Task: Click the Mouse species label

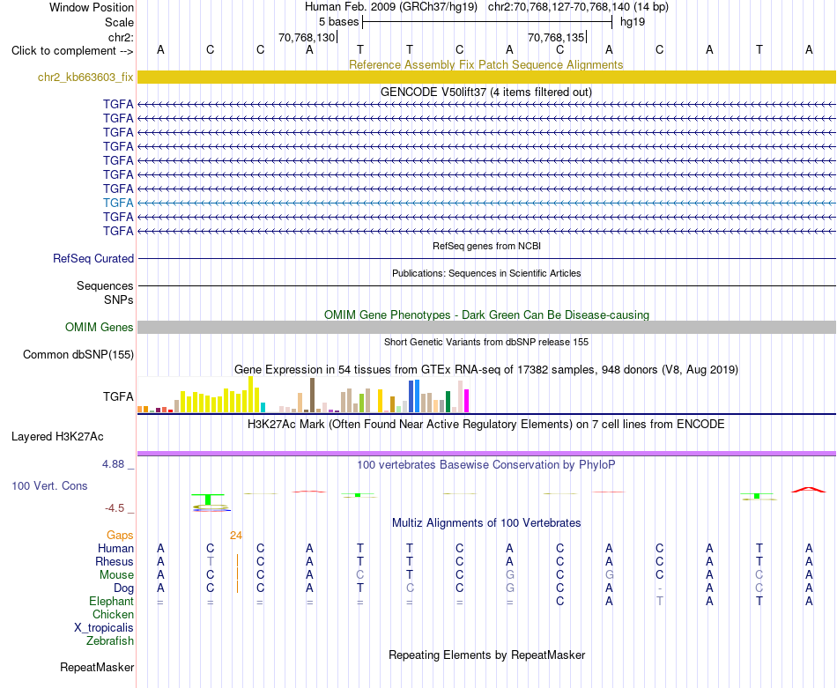Action: [x=116, y=575]
